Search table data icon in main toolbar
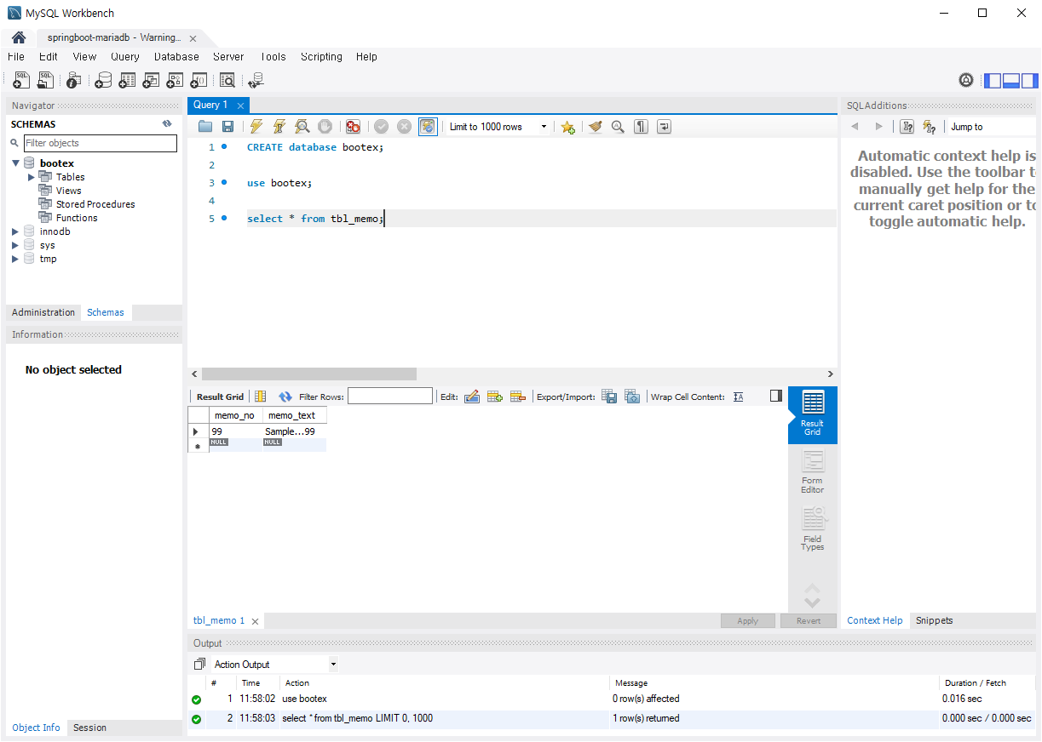Screen dimensions: 1042x742 click(x=227, y=80)
